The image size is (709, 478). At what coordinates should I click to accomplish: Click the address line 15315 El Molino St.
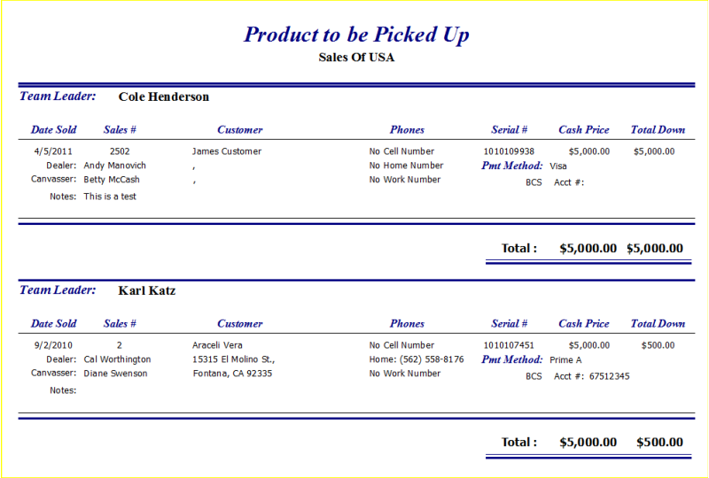233,359
